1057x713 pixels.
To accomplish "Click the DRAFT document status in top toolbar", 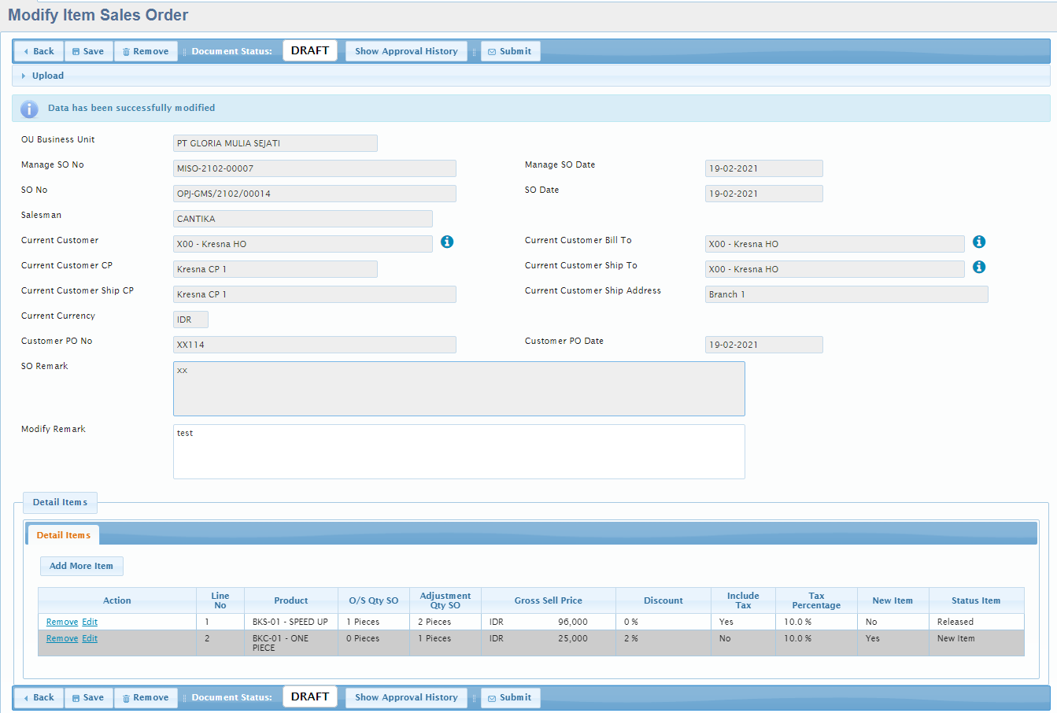I will 310,50.
